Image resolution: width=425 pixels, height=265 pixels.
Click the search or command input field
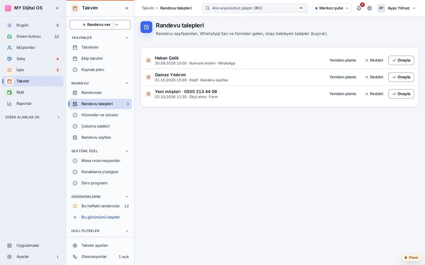pyautogui.click(x=255, y=8)
